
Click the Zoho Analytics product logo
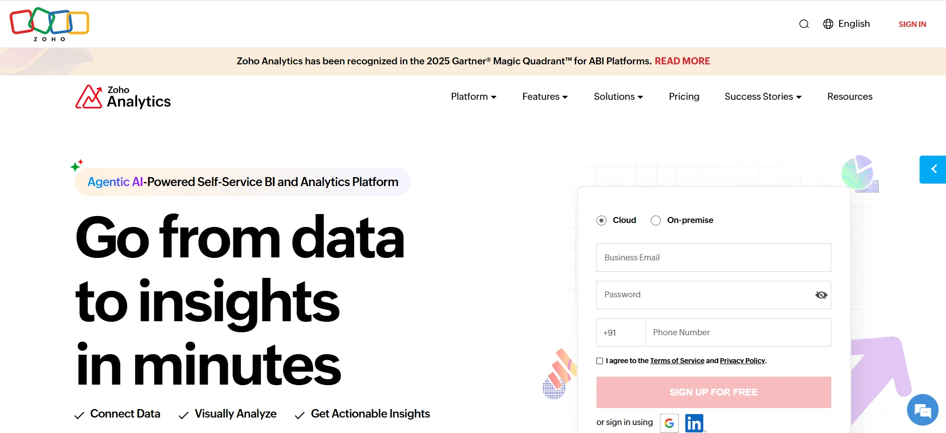[123, 97]
